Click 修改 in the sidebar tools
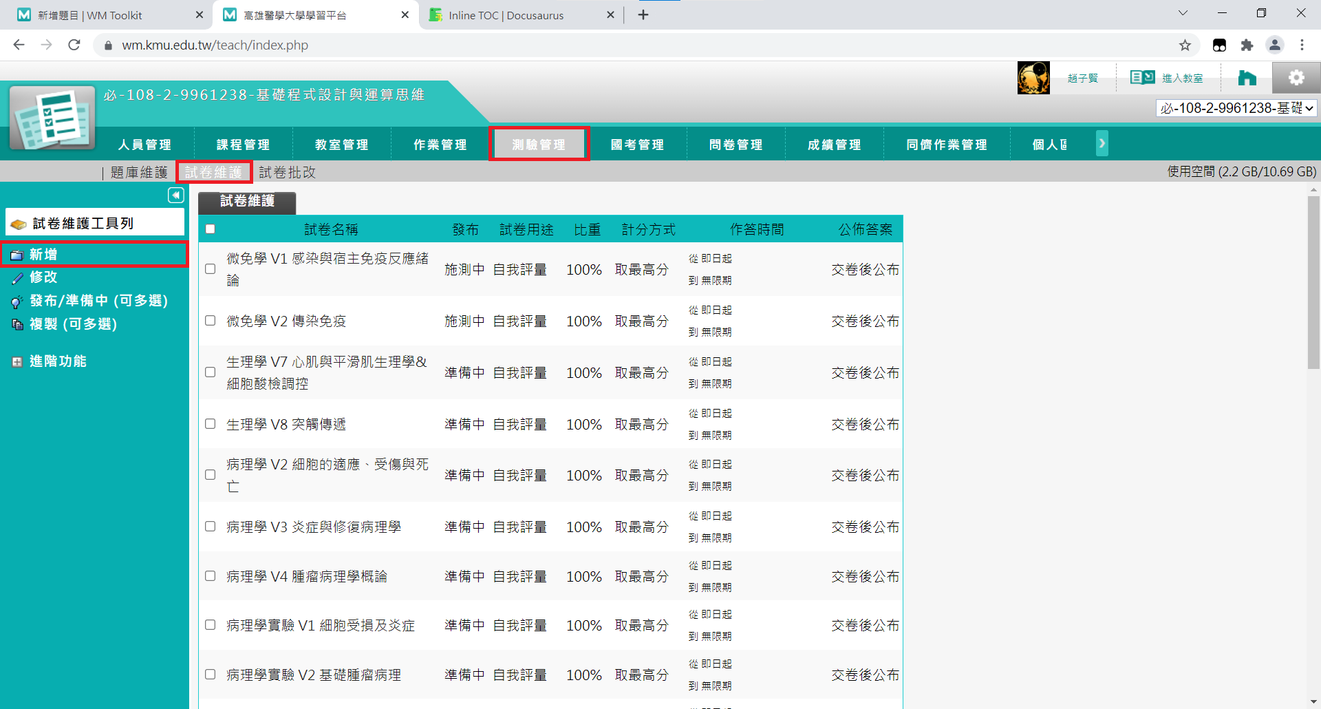The height and width of the screenshot is (709, 1321). [x=43, y=277]
